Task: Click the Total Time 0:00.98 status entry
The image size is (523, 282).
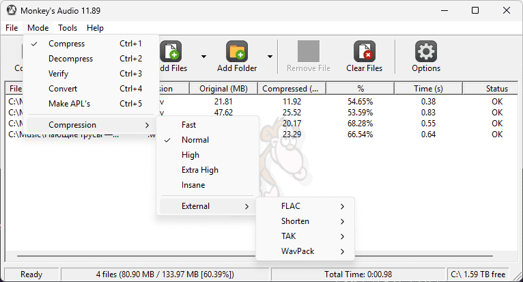Action: tap(358, 274)
